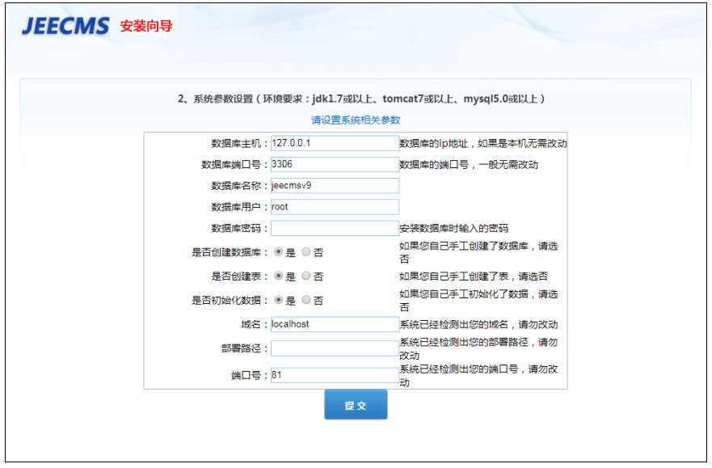Click the 请设置系统相关参数 blue text

[356, 120]
